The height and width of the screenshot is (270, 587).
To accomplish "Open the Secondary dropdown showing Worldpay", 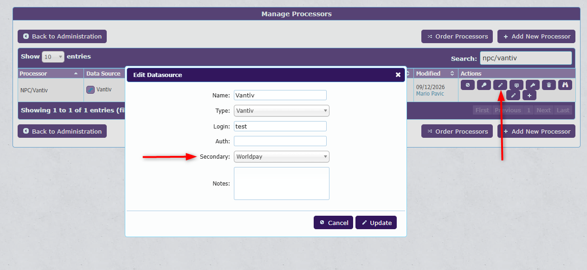I will click(282, 156).
